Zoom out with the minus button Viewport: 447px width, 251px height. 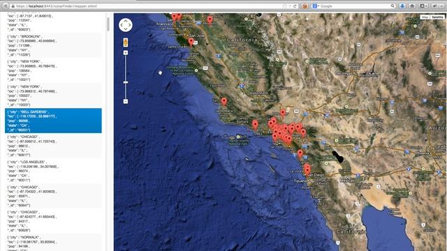coord(126,101)
